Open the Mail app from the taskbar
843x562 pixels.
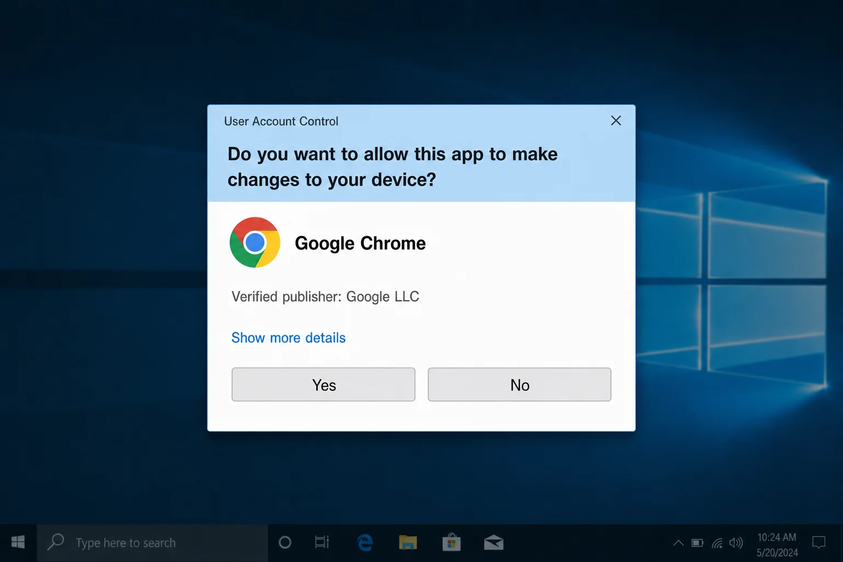click(x=494, y=543)
